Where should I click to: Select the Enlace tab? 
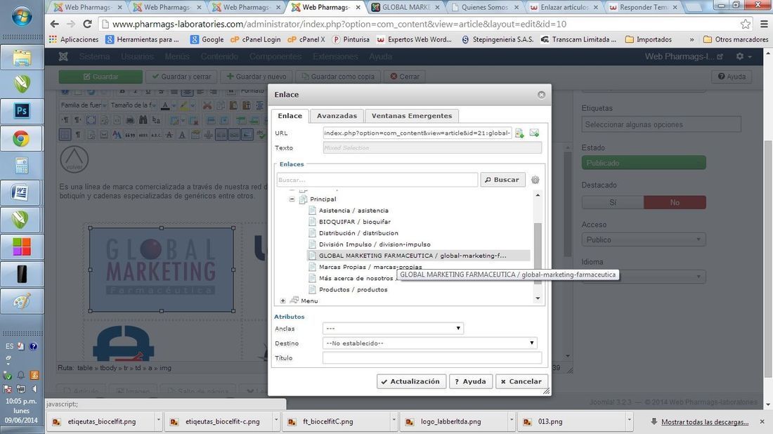point(290,116)
